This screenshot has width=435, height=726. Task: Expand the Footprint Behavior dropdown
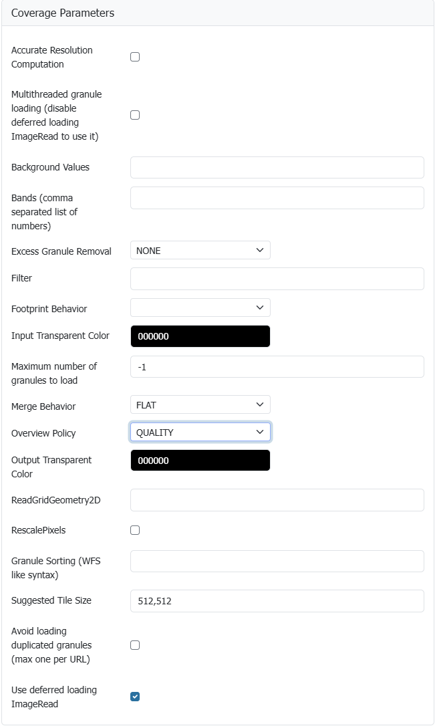click(x=200, y=308)
